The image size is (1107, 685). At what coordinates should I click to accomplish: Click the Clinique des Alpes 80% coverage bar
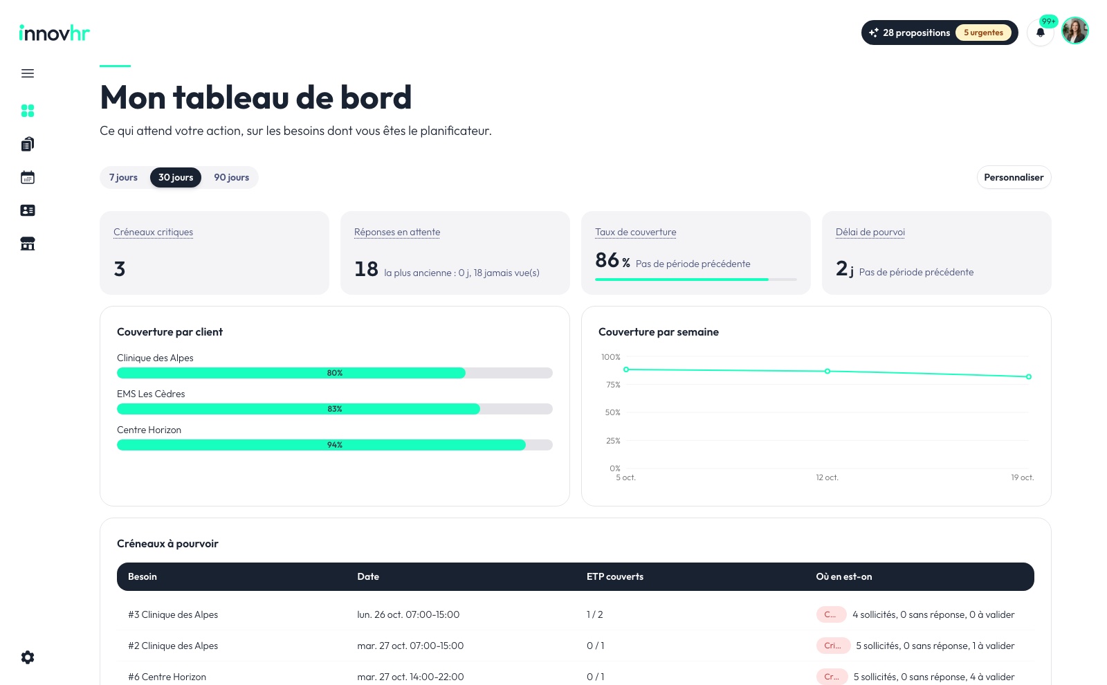click(335, 373)
